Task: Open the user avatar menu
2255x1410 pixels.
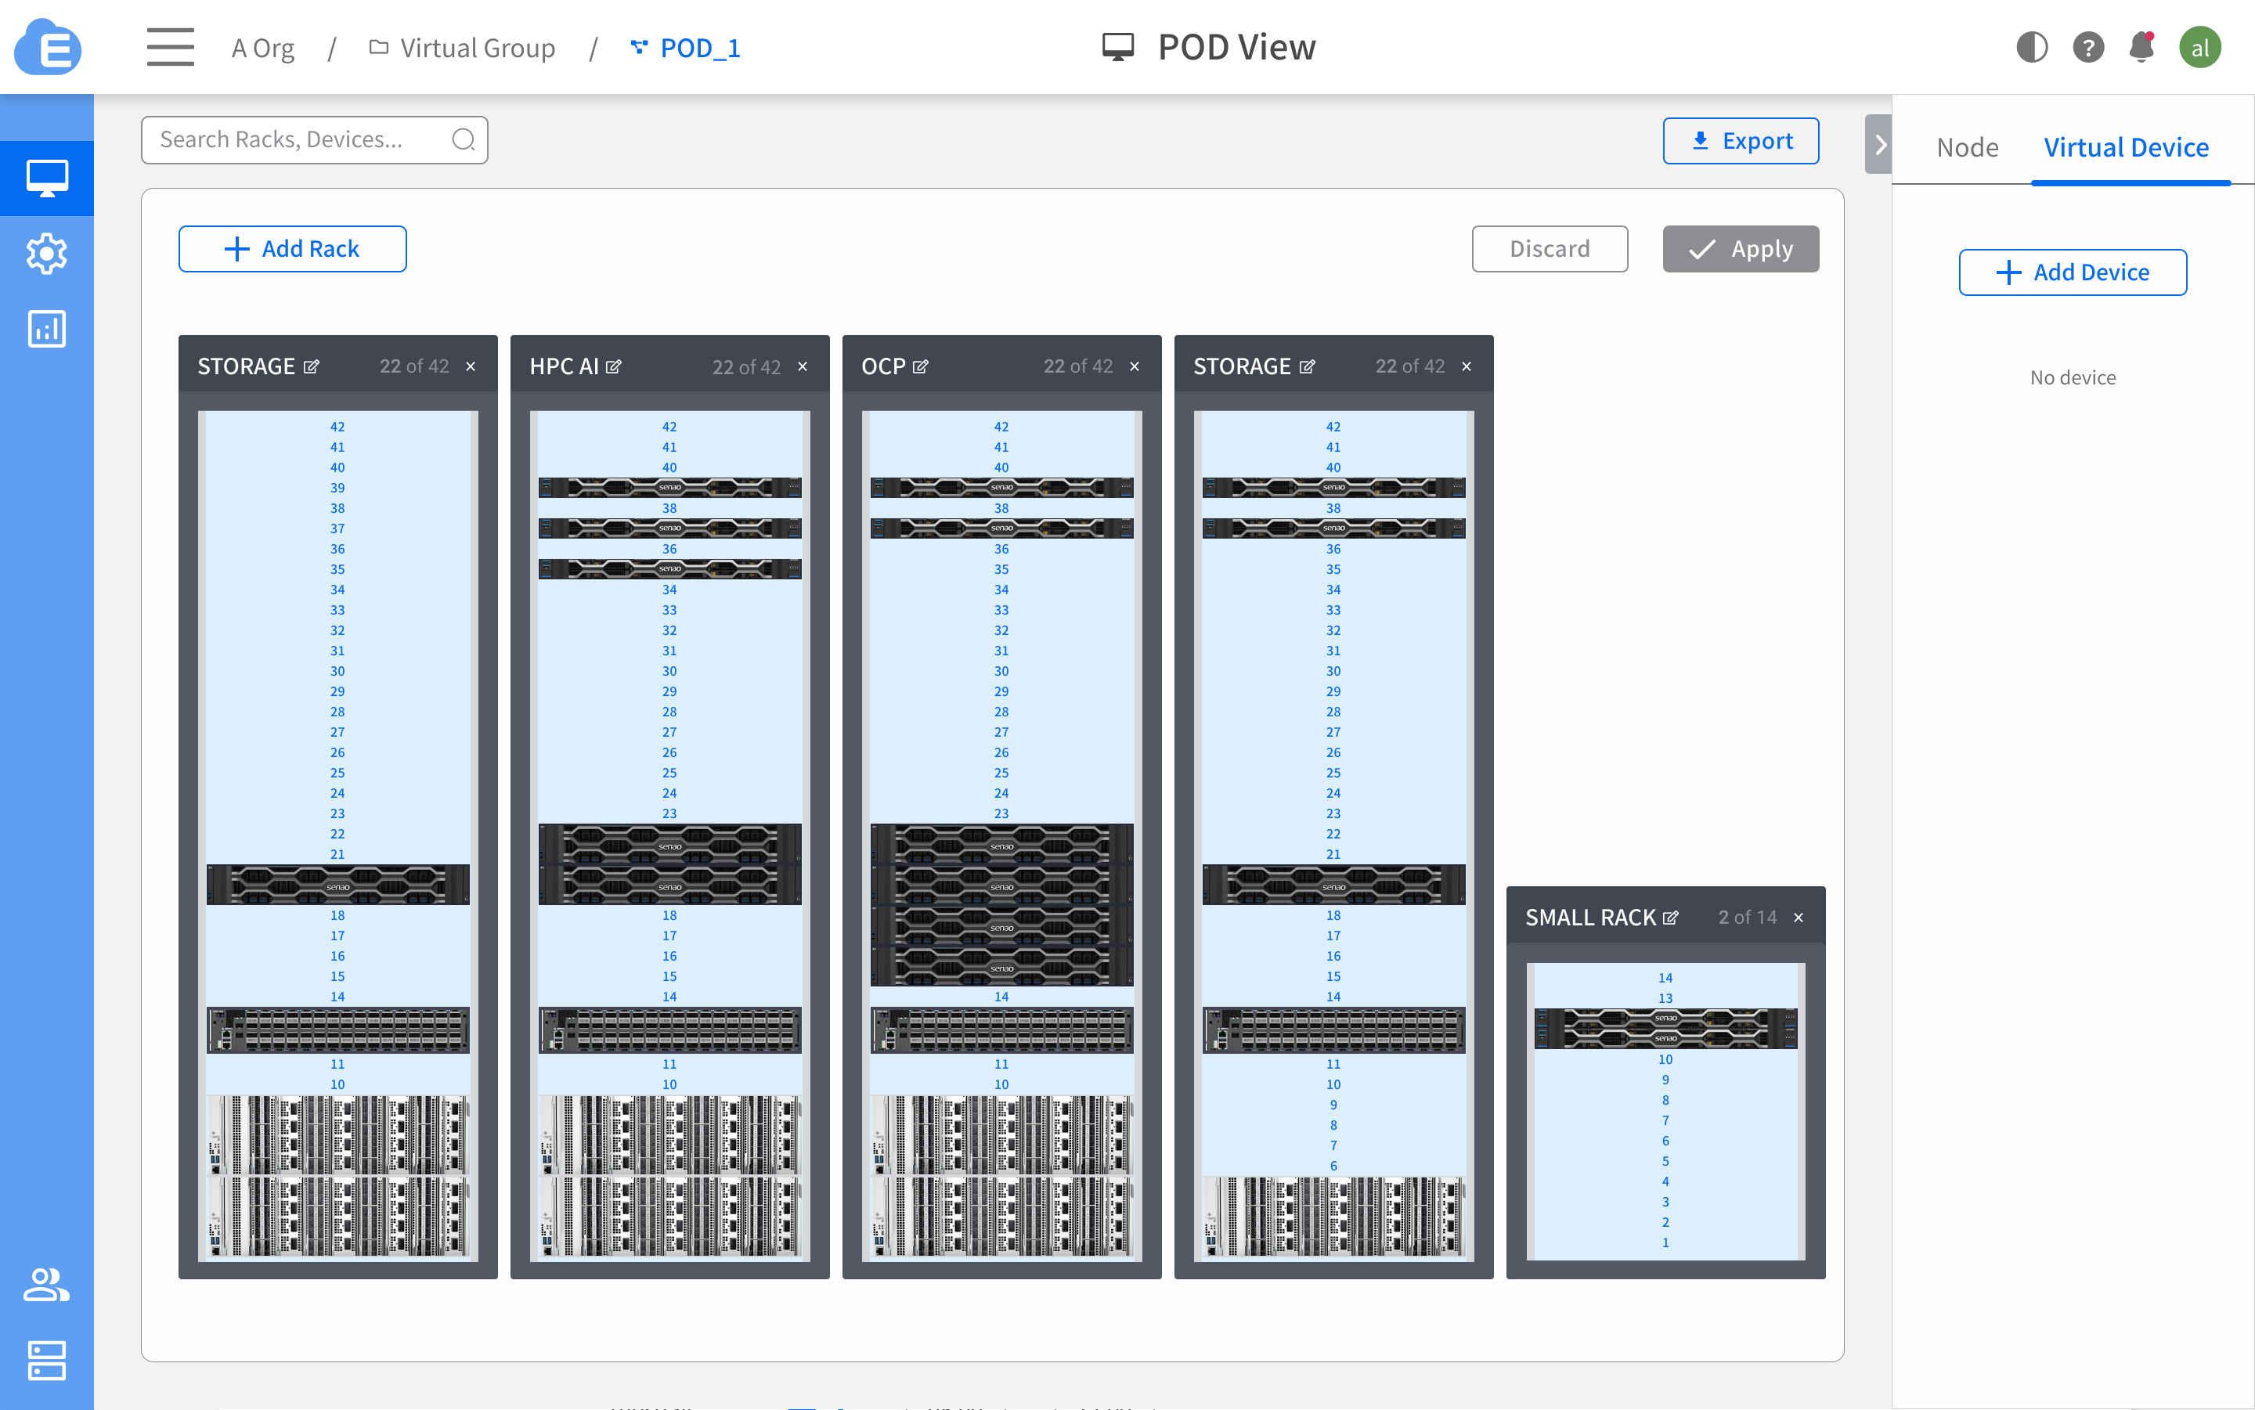Action: (x=2199, y=47)
